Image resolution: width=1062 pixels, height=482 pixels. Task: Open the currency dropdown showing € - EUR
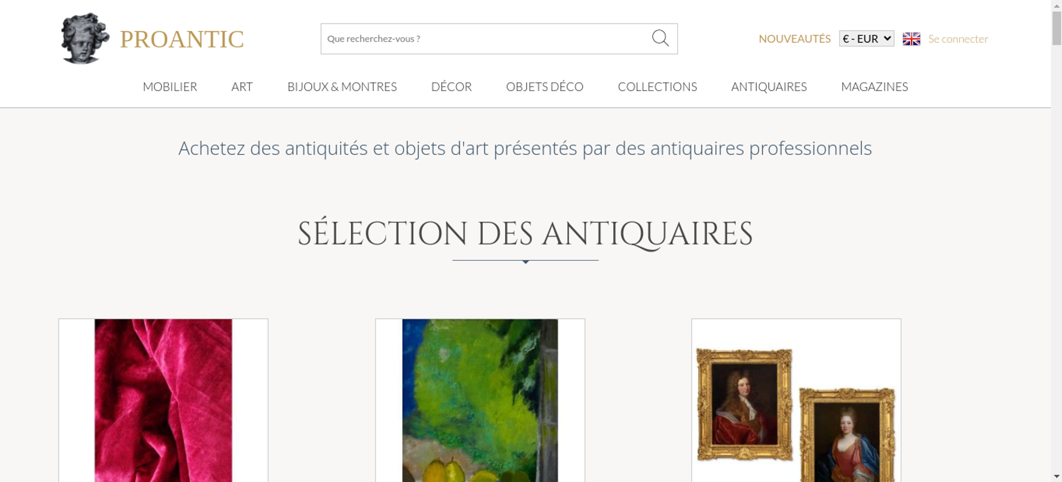click(866, 39)
